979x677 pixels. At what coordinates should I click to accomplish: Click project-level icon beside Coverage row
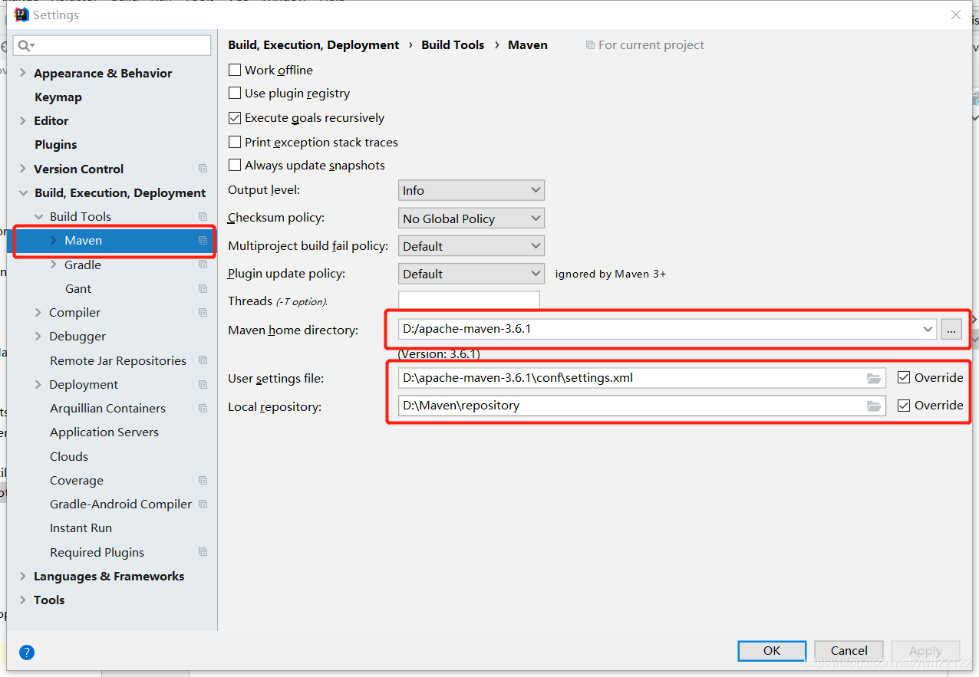[203, 481]
